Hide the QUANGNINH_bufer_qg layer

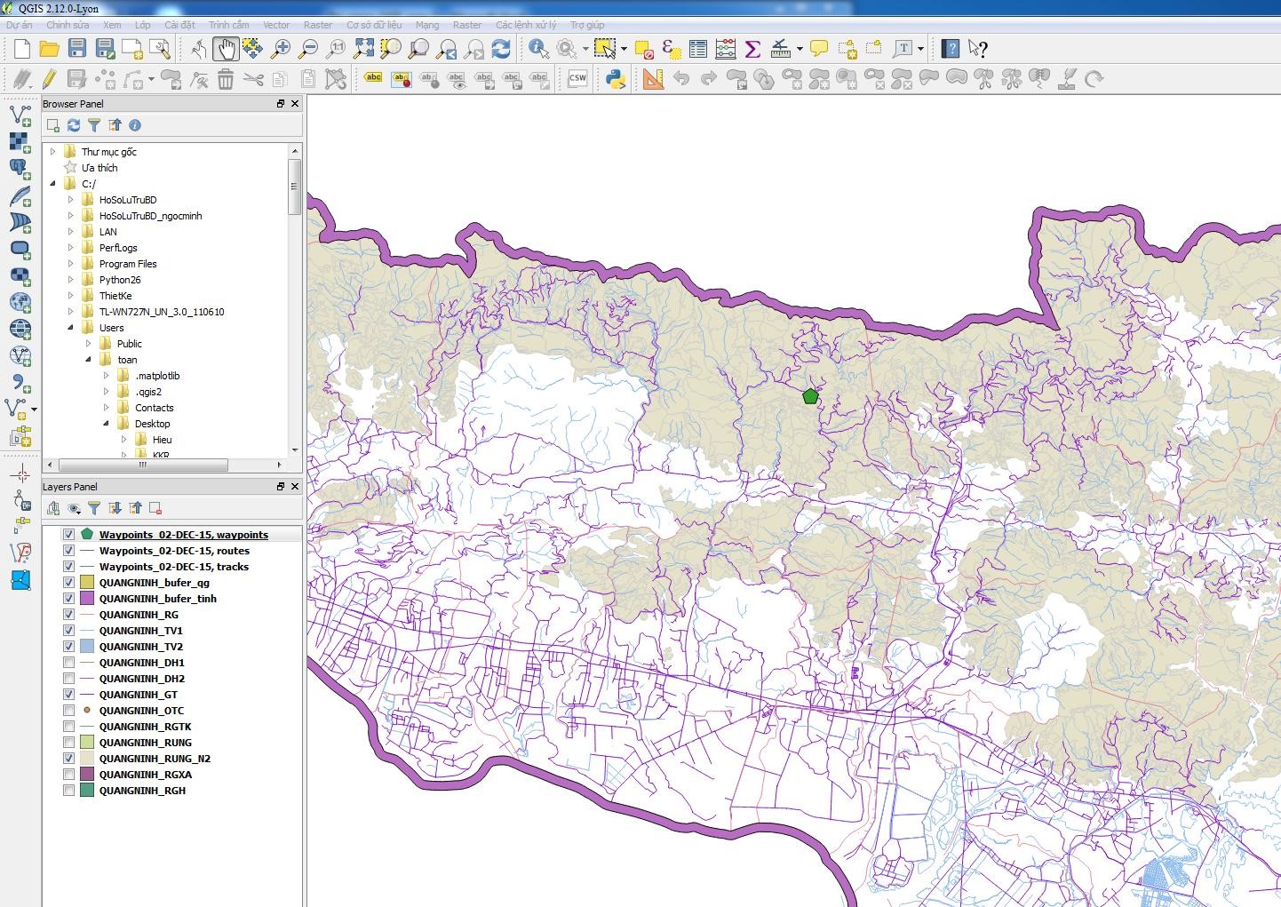(x=68, y=583)
